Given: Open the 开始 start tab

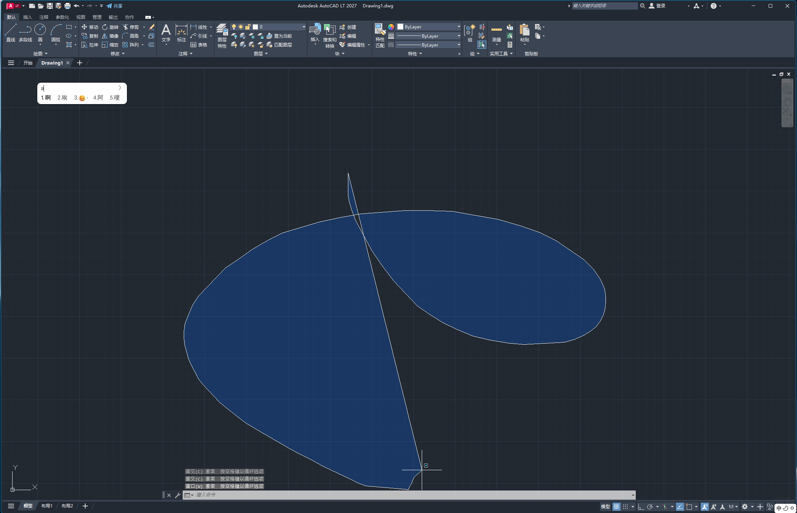Looking at the screenshot, I should (x=28, y=63).
